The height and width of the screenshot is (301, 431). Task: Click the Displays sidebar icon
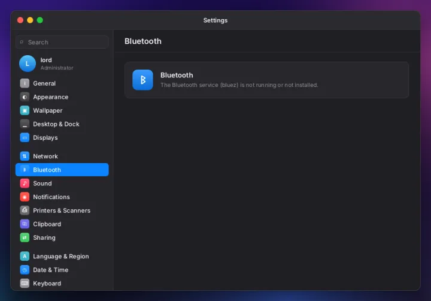pyautogui.click(x=25, y=137)
